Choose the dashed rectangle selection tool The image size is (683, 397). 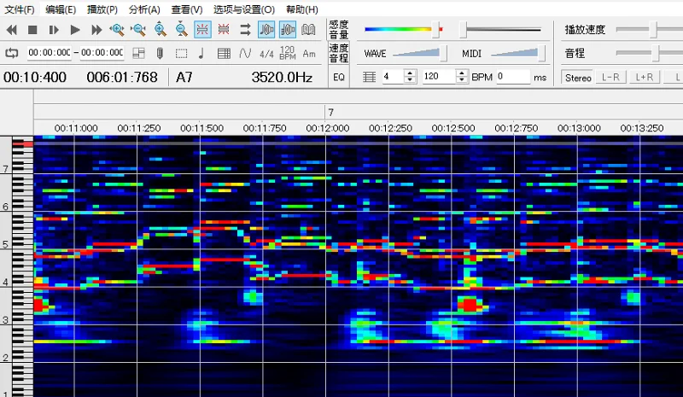(x=181, y=53)
